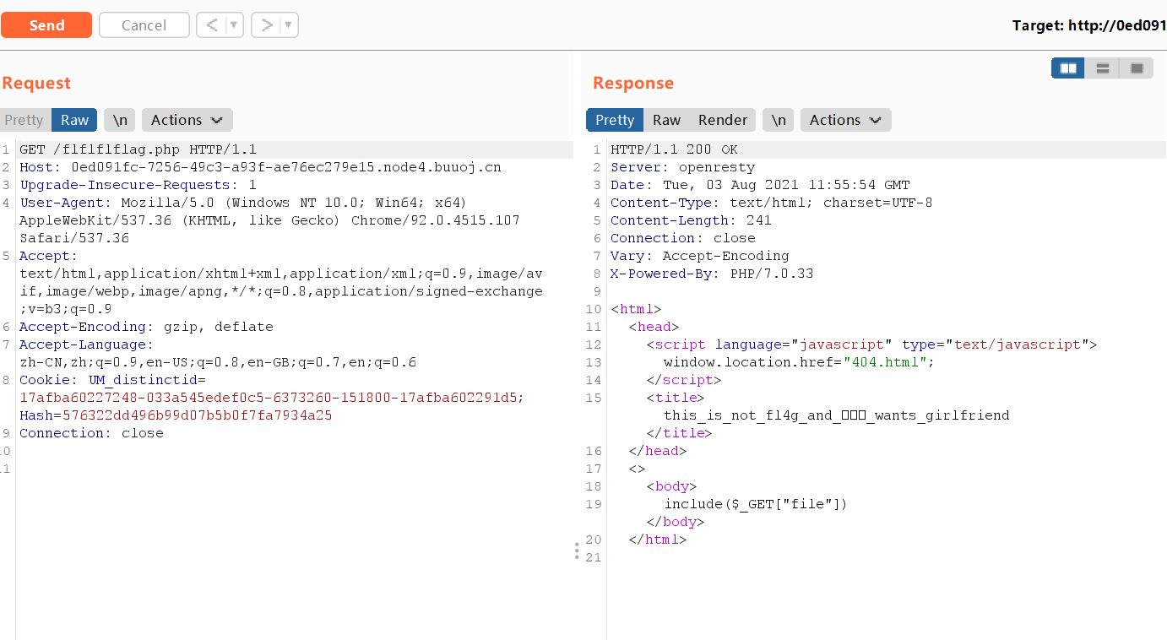Click the Server: openresty header
This screenshot has height=640, width=1167.
tap(682, 167)
